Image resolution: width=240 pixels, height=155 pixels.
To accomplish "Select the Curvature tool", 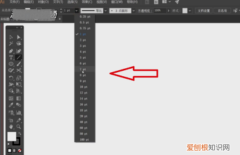I will [19, 51].
